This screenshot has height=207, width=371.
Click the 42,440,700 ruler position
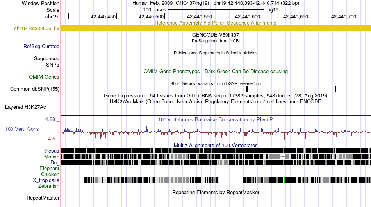point(344,16)
